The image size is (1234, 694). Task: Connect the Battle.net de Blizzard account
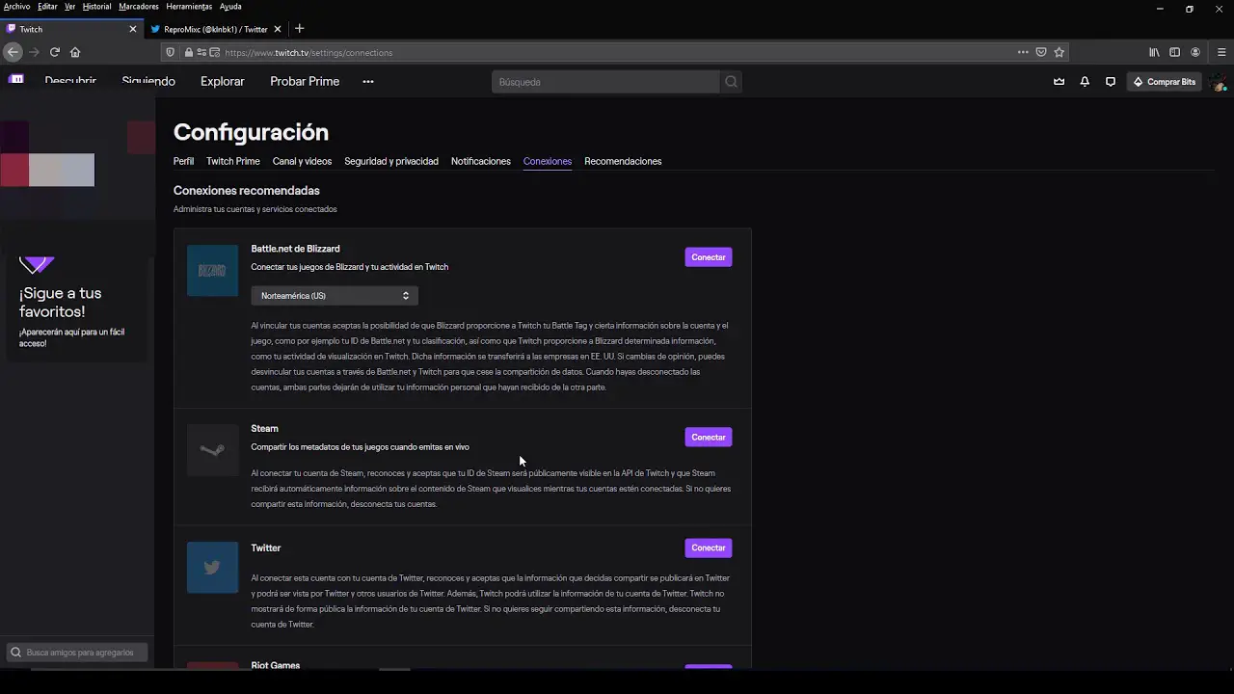709,257
